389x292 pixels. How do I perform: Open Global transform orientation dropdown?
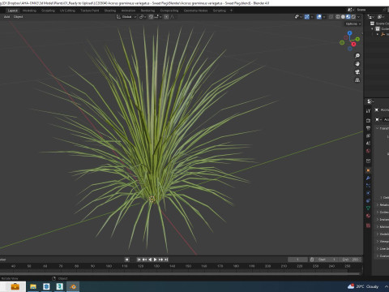tap(126, 17)
